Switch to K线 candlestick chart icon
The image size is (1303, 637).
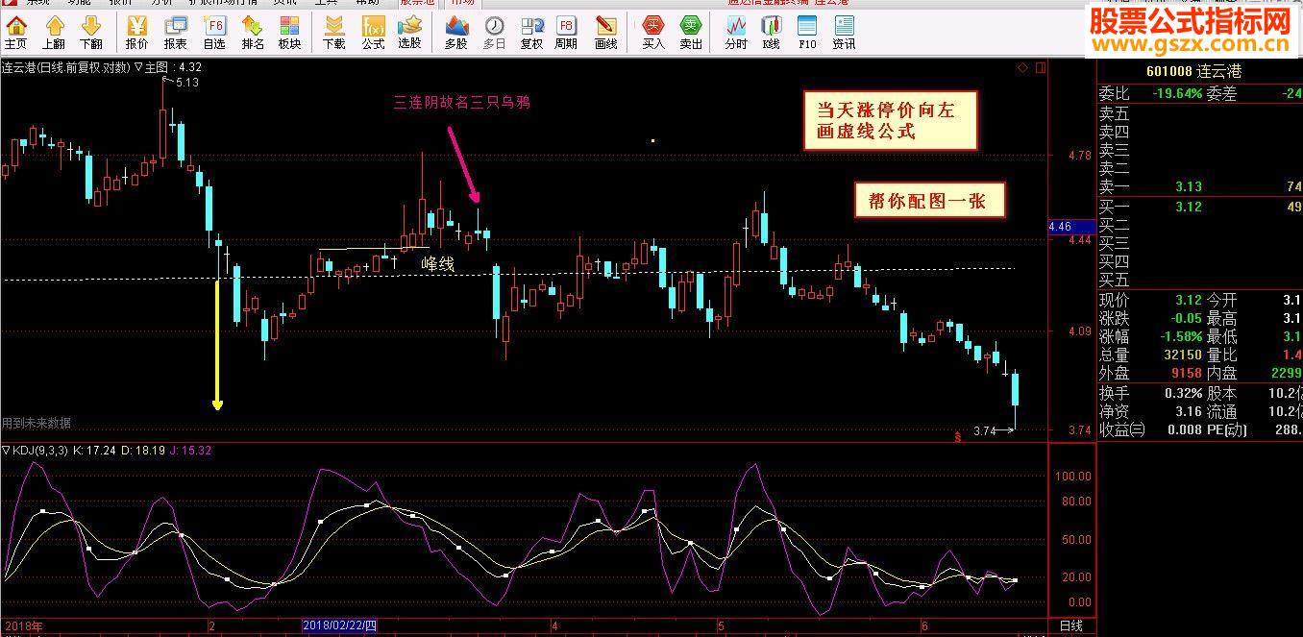click(771, 32)
